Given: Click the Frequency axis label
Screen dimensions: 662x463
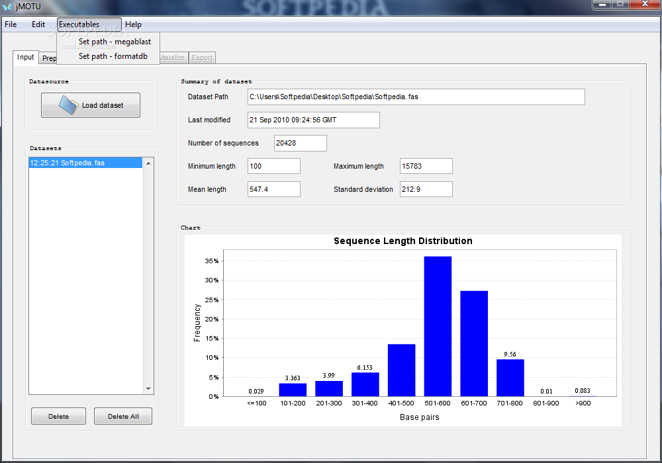Looking at the screenshot, I should coord(197,323).
